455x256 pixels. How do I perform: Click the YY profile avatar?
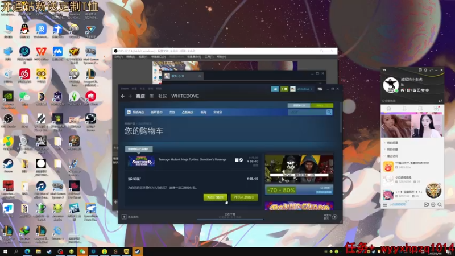click(x=391, y=85)
